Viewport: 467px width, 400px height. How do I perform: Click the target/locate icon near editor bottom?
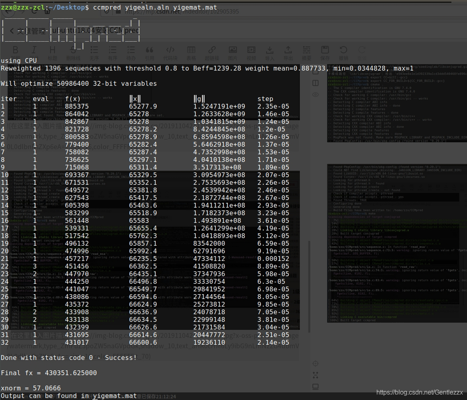click(315, 364)
